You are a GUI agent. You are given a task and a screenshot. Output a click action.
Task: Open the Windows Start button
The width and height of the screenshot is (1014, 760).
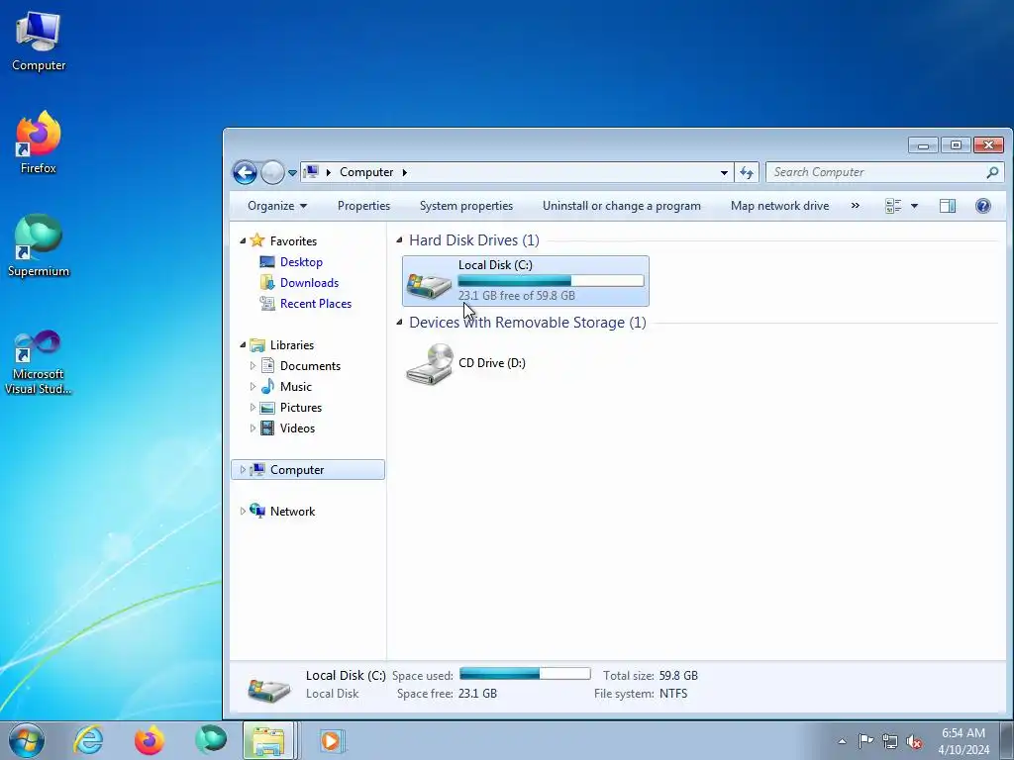tap(27, 740)
